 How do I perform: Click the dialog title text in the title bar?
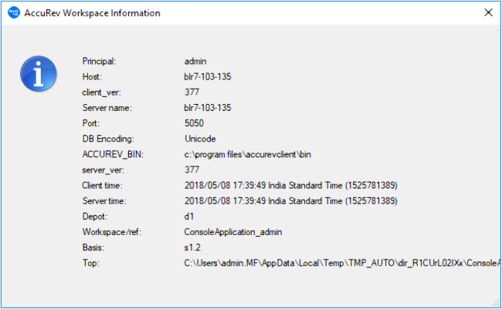93,13
